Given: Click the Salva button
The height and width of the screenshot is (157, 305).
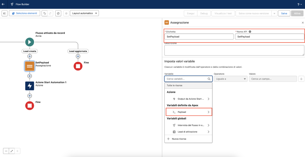Looking at the screenshot, I should (x=284, y=13).
